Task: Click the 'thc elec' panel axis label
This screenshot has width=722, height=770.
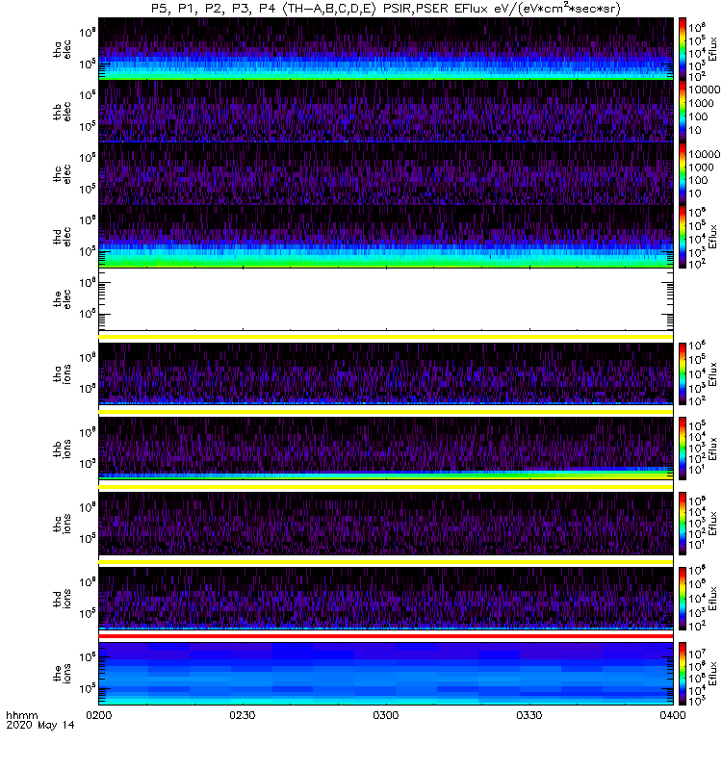Action: (x=62, y=174)
